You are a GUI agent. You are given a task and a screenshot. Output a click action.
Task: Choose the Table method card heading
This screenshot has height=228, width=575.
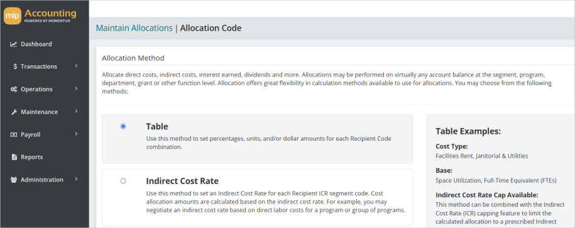pyautogui.click(x=157, y=126)
